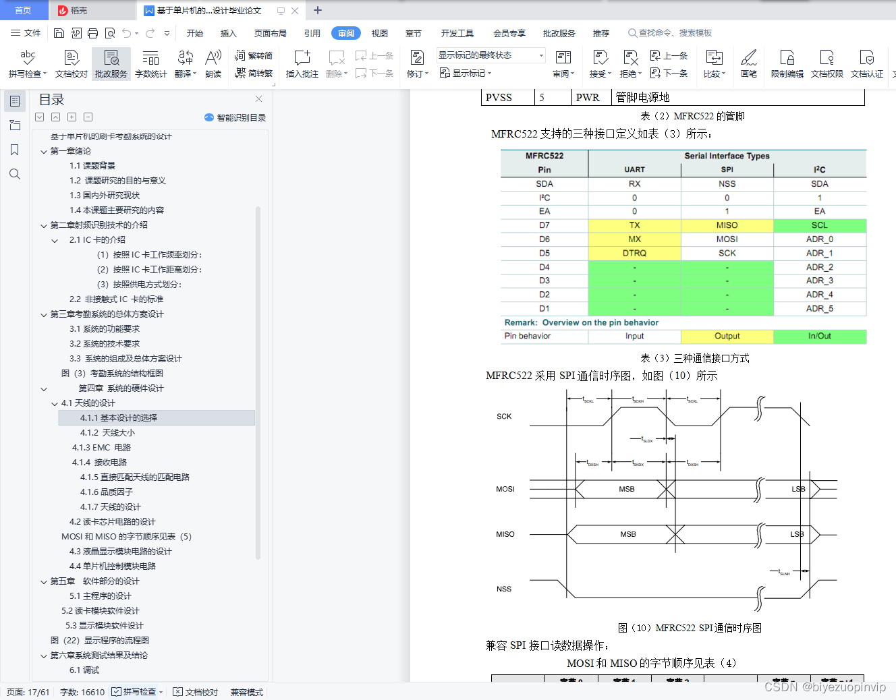896x700 pixels.
Task: Open the outline panel icon in sidebar
Action: 15,101
